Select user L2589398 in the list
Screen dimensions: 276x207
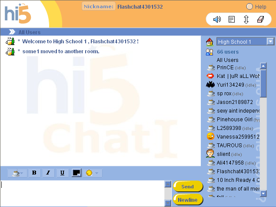pyautogui.click(x=235, y=128)
